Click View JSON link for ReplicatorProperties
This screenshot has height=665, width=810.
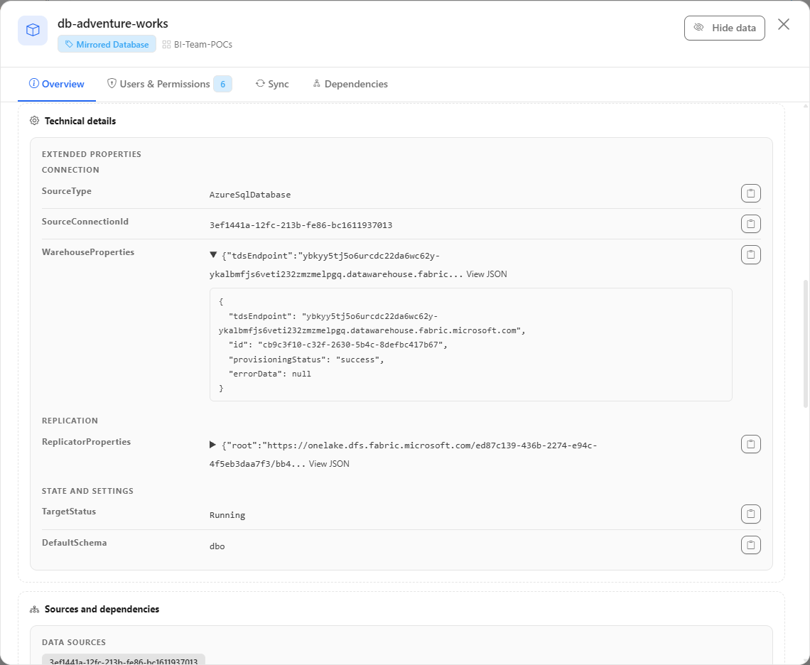329,464
